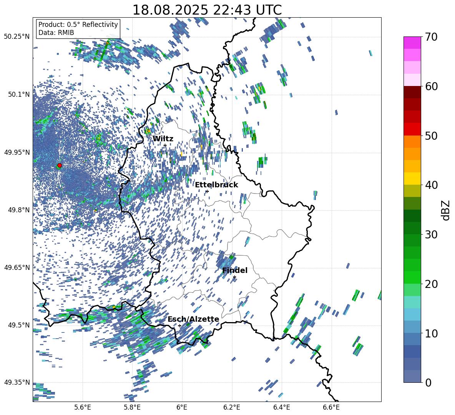Click the 49.8°N latitude label
This screenshot has width=455, height=415.
pyautogui.click(x=19, y=210)
